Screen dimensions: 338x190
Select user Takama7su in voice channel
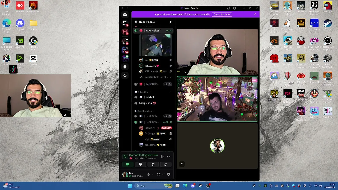(156, 66)
